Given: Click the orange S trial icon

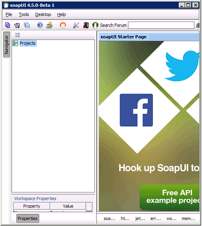Looking at the screenshot, I should point(63,25).
